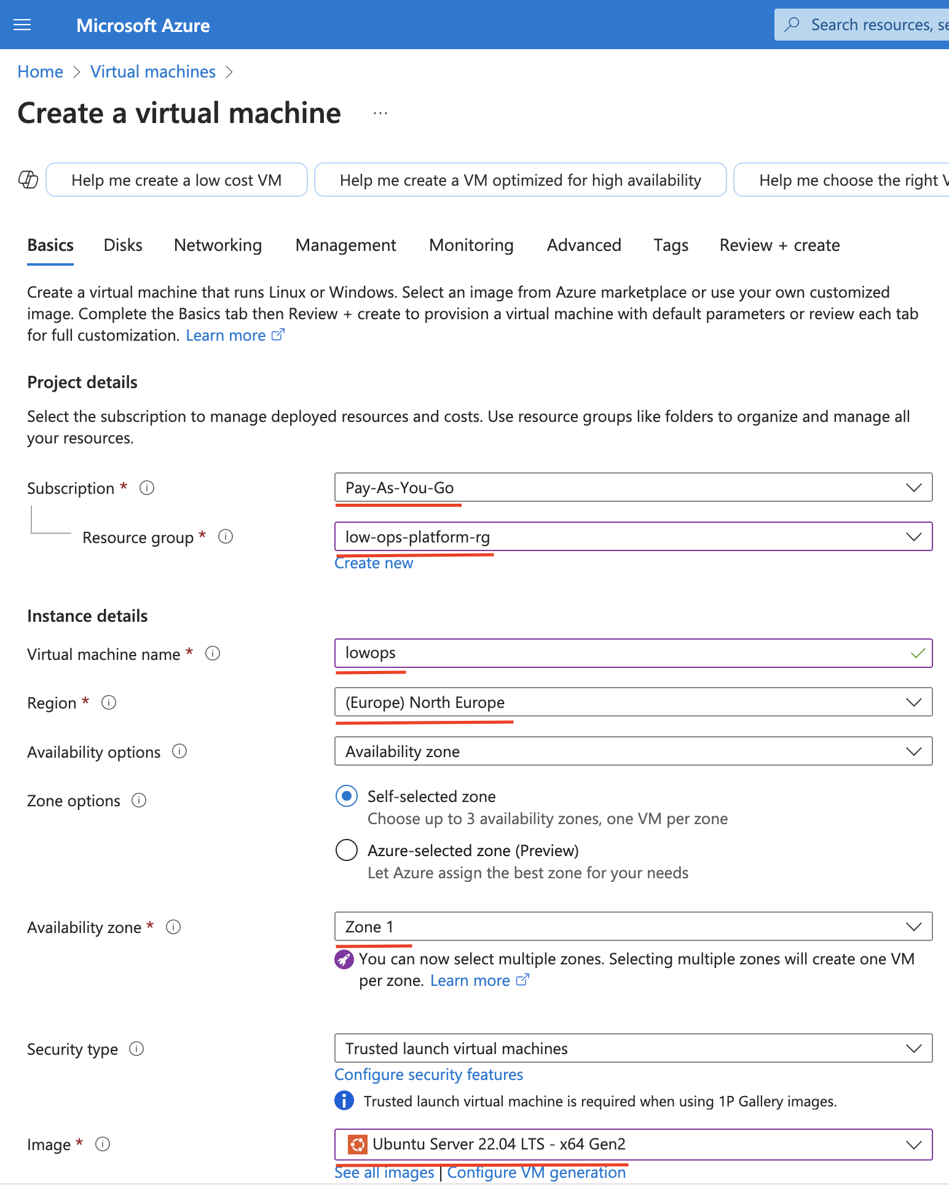Click Availability zone info icon
Image resolution: width=949 pixels, height=1187 pixels.
pyautogui.click(x=173, y=927)
